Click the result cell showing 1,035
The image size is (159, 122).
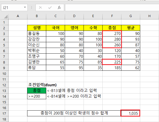130,113
